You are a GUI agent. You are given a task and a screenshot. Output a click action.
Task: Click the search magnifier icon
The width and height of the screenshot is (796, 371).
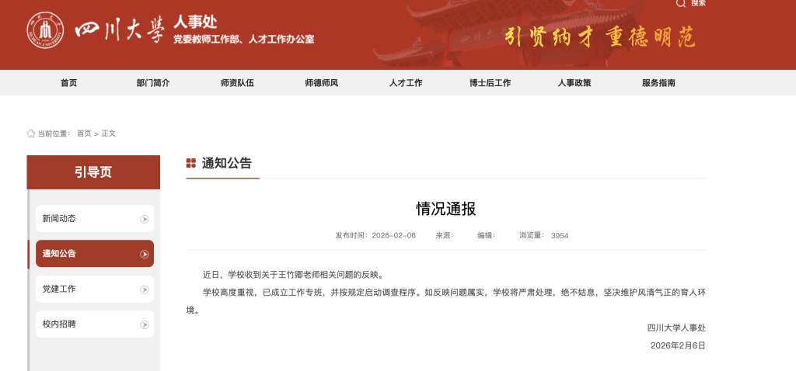pyautogui.click(x=681, y=4)
